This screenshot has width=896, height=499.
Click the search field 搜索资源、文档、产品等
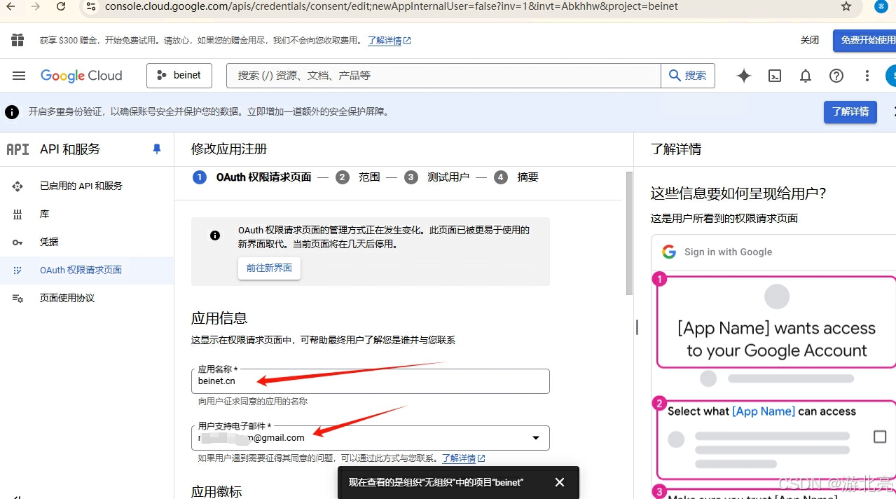coord(443,76)
